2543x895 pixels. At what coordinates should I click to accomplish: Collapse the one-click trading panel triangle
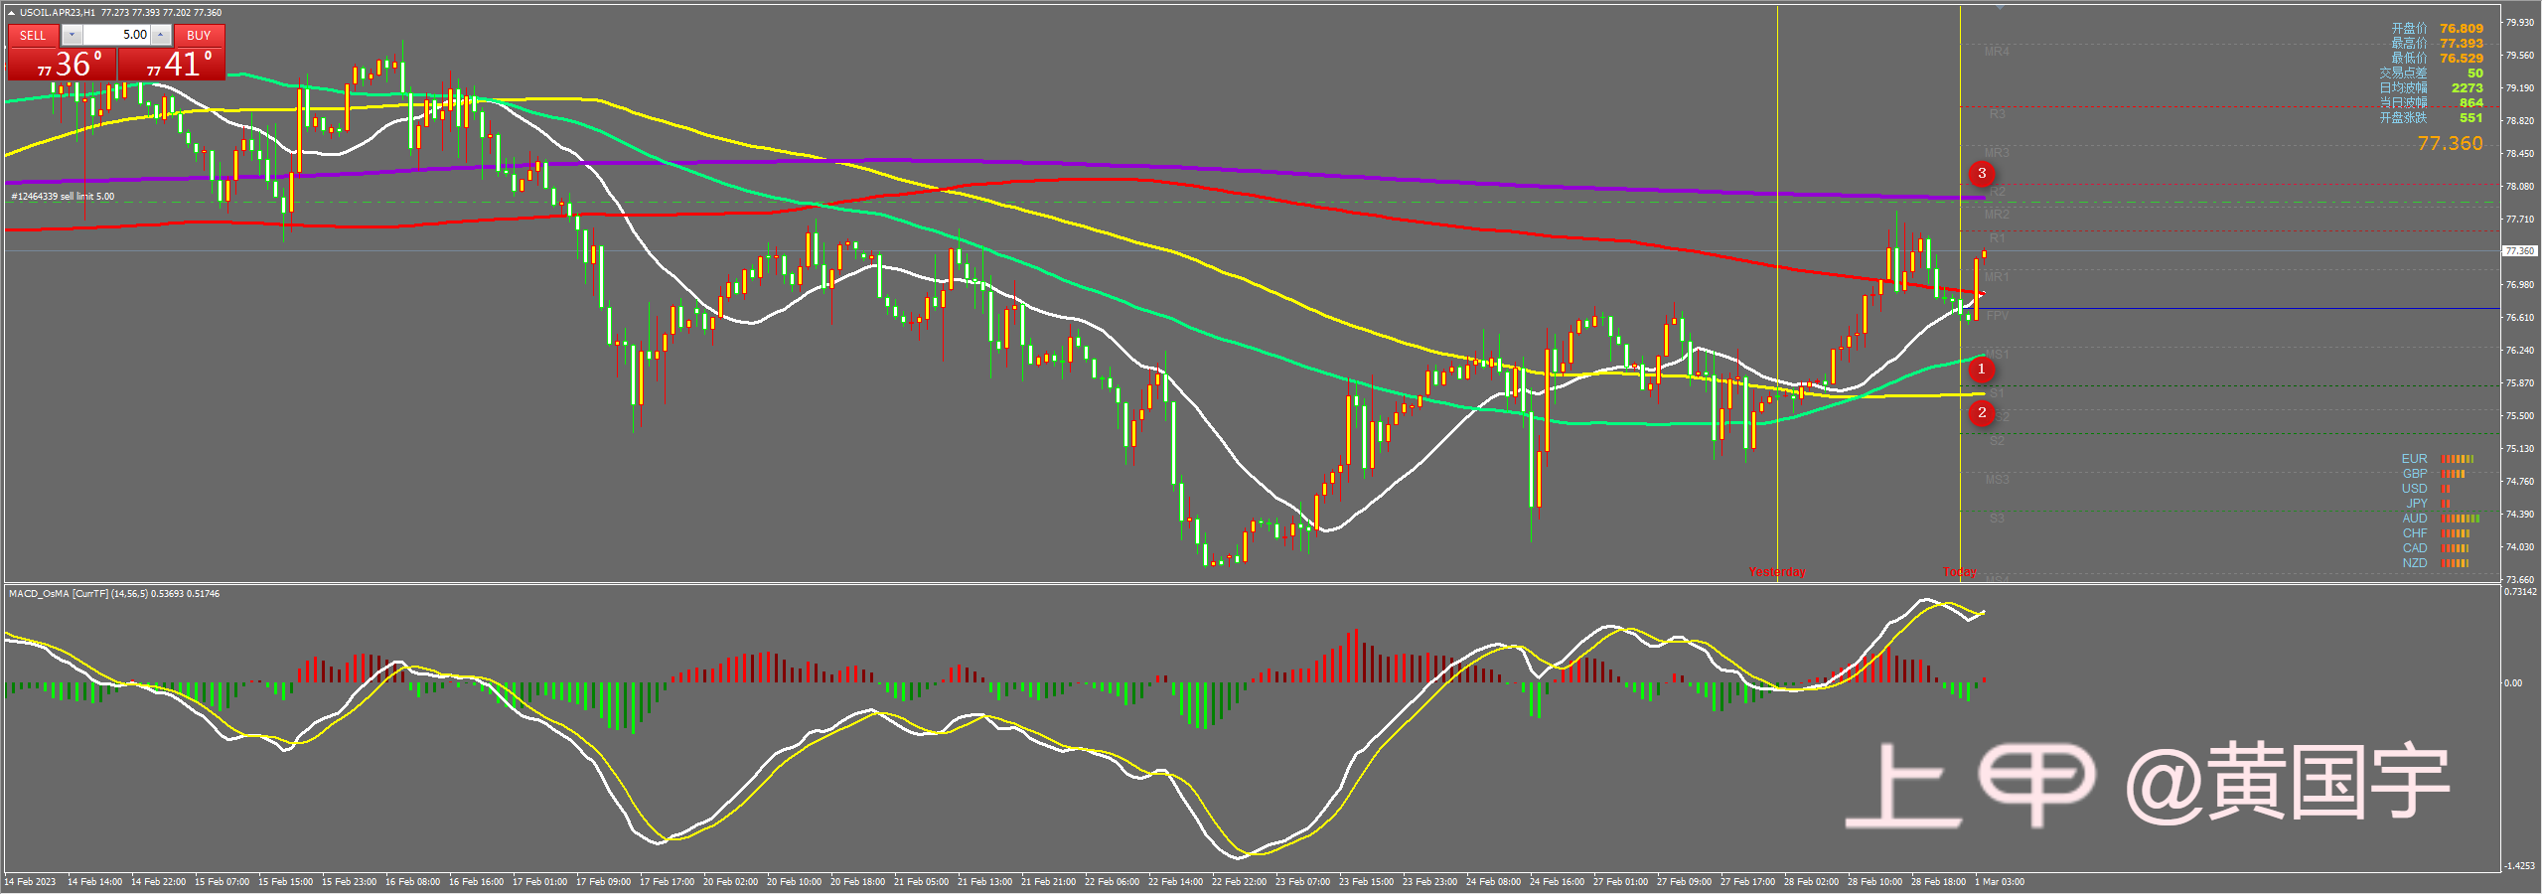coord(11,13)
